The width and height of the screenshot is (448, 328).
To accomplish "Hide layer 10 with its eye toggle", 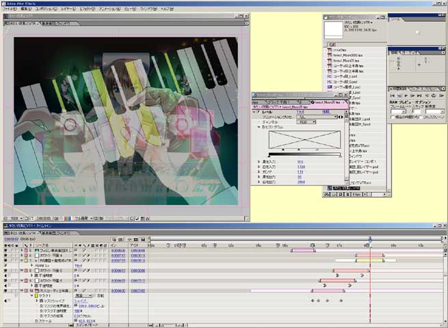I will 5,291.
